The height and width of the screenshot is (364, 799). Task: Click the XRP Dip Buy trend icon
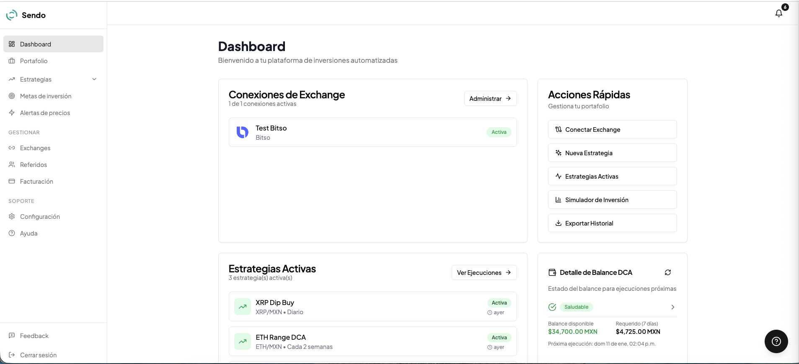243,307
